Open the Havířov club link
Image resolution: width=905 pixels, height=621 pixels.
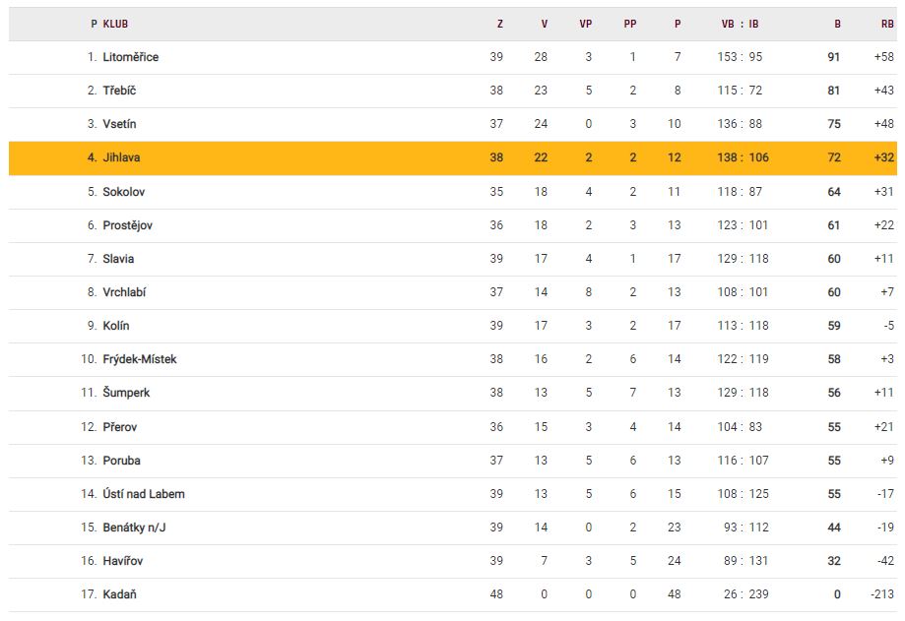click(123, 561)
